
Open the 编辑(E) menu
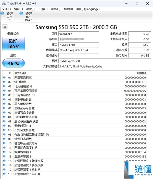point(18,9)
